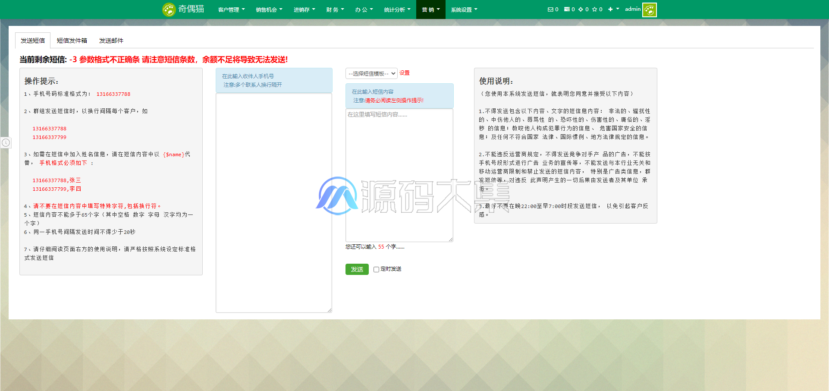829x391 pixels.
Task: Click the {$name} placeholder text
Action: tap(173, 155)
